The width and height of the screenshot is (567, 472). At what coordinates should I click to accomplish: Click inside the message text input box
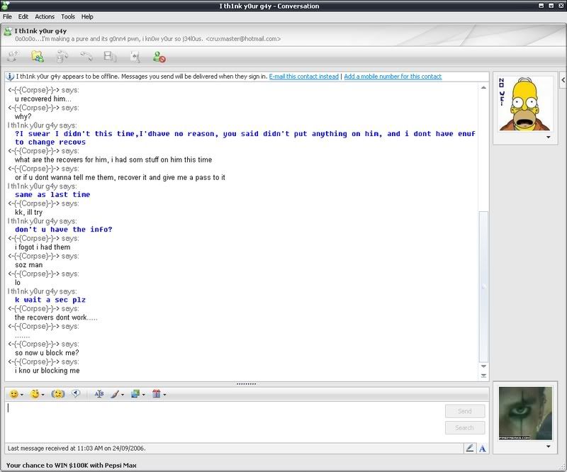coord(220,418)
